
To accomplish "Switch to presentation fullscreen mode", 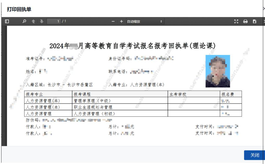I will [x=236, y=22].
